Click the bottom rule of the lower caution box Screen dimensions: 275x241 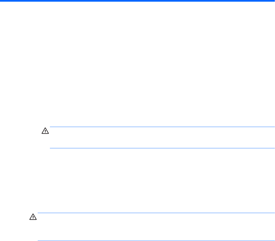[x=156, y=233]
